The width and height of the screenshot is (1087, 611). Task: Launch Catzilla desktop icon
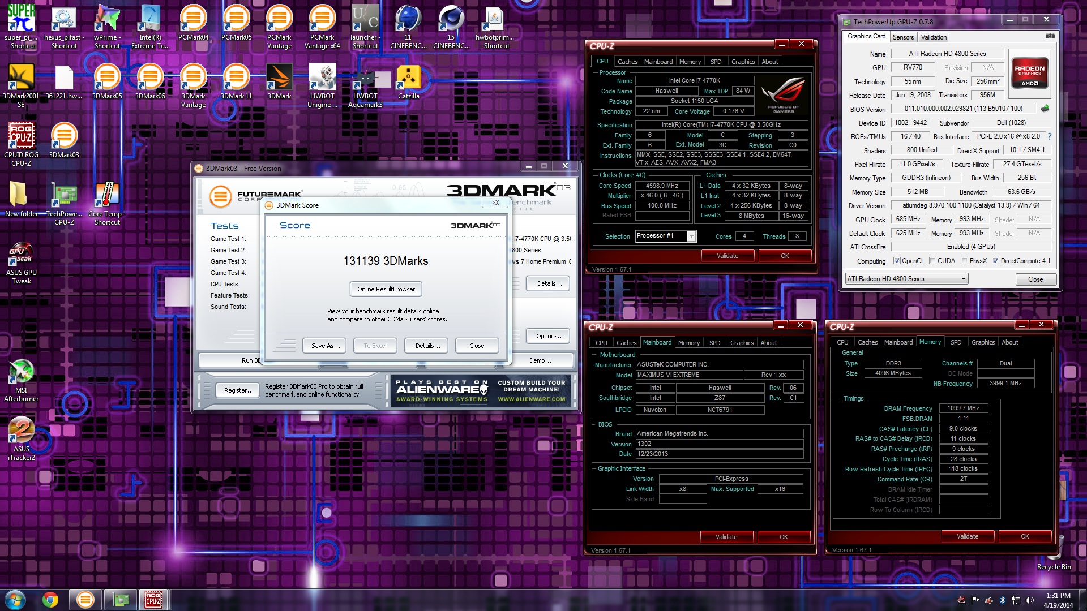408,81
